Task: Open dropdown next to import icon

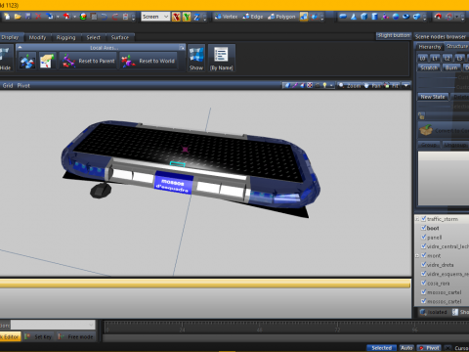Action: click(58, 17)
